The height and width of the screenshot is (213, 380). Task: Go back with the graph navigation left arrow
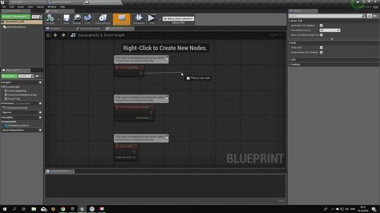(x=55, y=35)
